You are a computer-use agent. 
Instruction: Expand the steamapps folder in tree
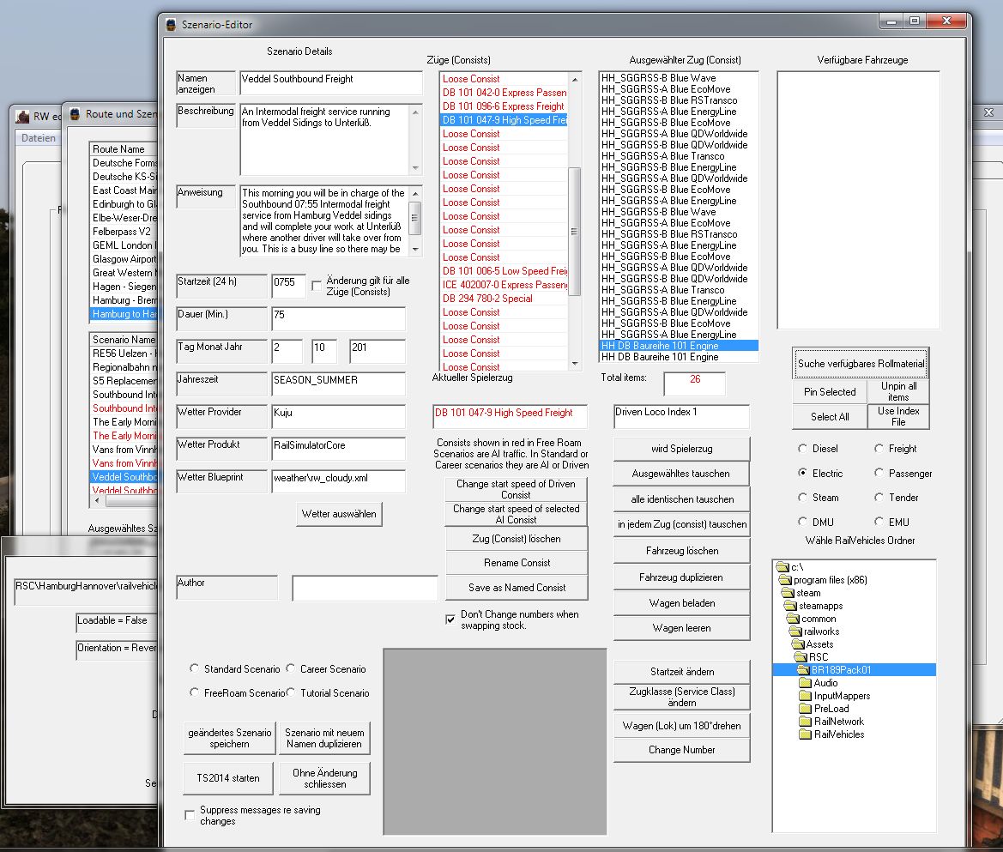coord(820,606)
